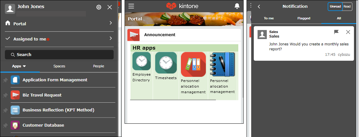The height and width of the screenshot is (137, 362).
Task: Switch to the Spaces tab
Action: [x=59, y=66]
